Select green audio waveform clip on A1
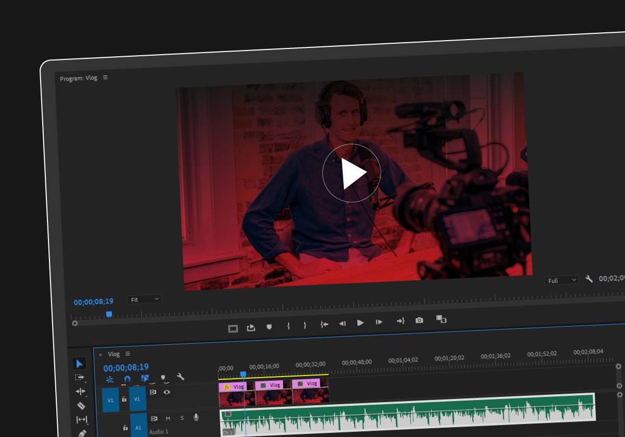The height and width of the screenshot is (437, 625). click(409, 415)
